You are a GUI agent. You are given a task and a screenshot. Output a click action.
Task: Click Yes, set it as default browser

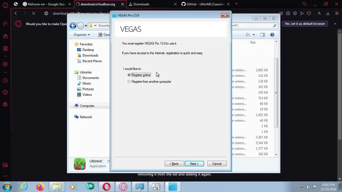[305, 24]
